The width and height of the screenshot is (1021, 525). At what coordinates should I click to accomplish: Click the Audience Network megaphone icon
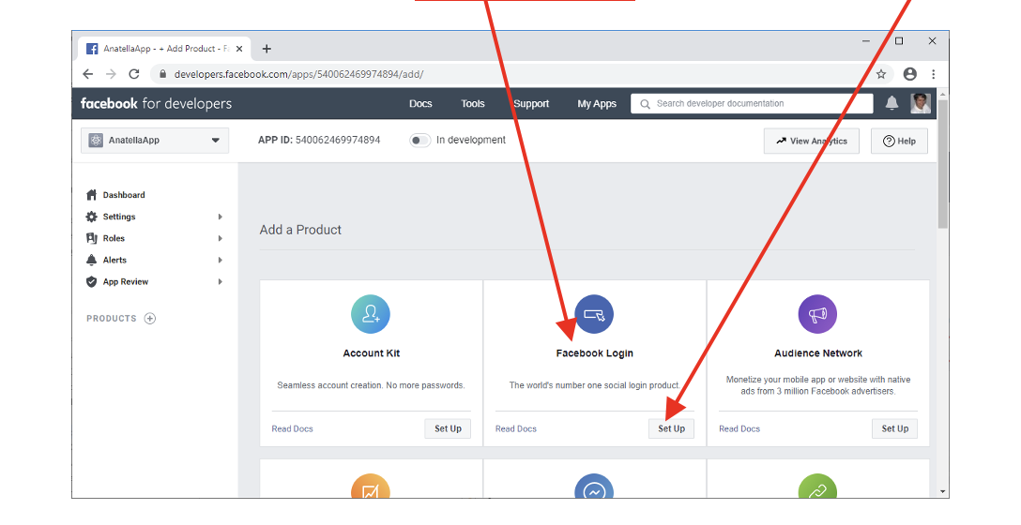point(817,314)
